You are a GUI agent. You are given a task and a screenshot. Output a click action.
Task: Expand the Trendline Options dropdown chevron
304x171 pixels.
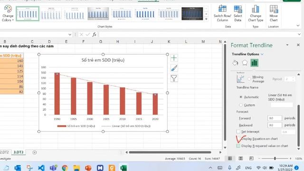[x=262, y=54]
